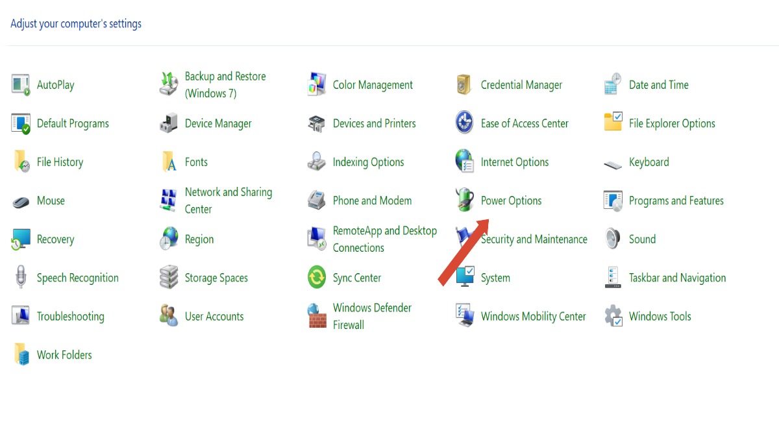The height and width of the screenshot is (438, 779).
Task: Click the AutoPlay icon
Action: point(21,85)
